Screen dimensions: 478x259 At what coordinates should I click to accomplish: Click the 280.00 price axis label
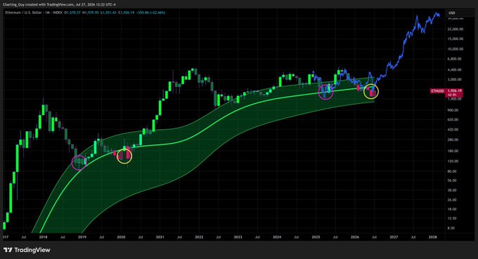click(453, 140)
